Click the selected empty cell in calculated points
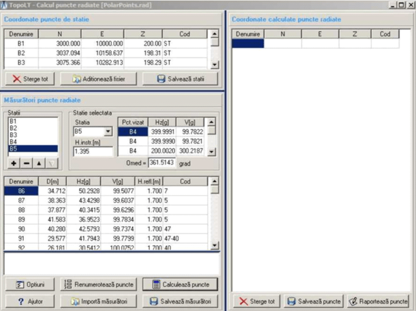Viewport: 416px width, 311px height. 248,43
